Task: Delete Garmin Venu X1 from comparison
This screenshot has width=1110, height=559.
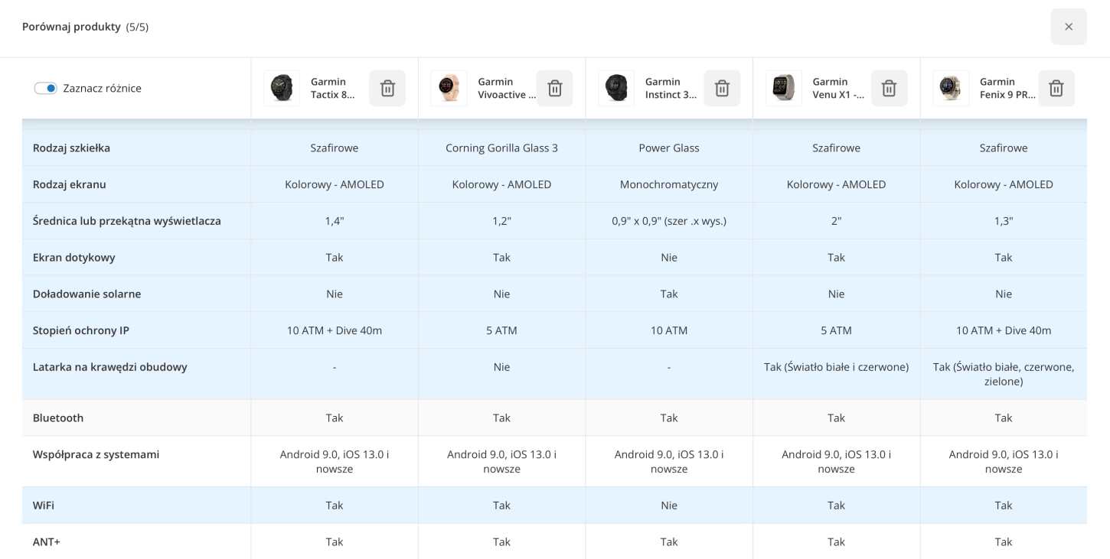Action: pos(889,88)
